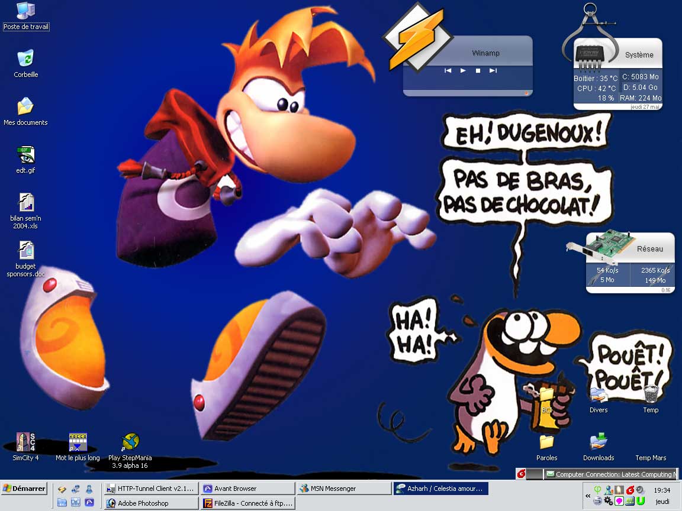
Task: Switch to FileZilla taskbar button
Action: (248, 503)
